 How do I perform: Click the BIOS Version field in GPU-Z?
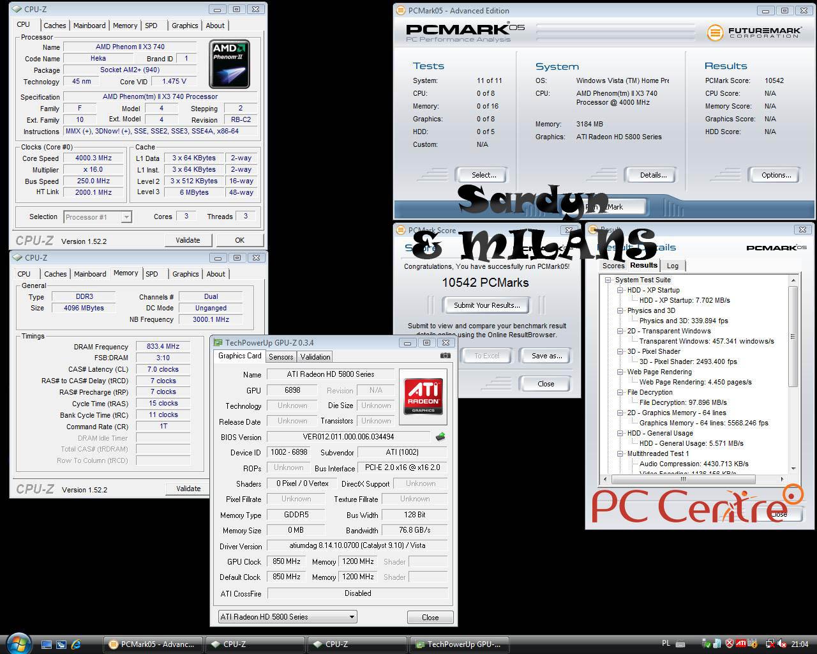tap(349, 437)
